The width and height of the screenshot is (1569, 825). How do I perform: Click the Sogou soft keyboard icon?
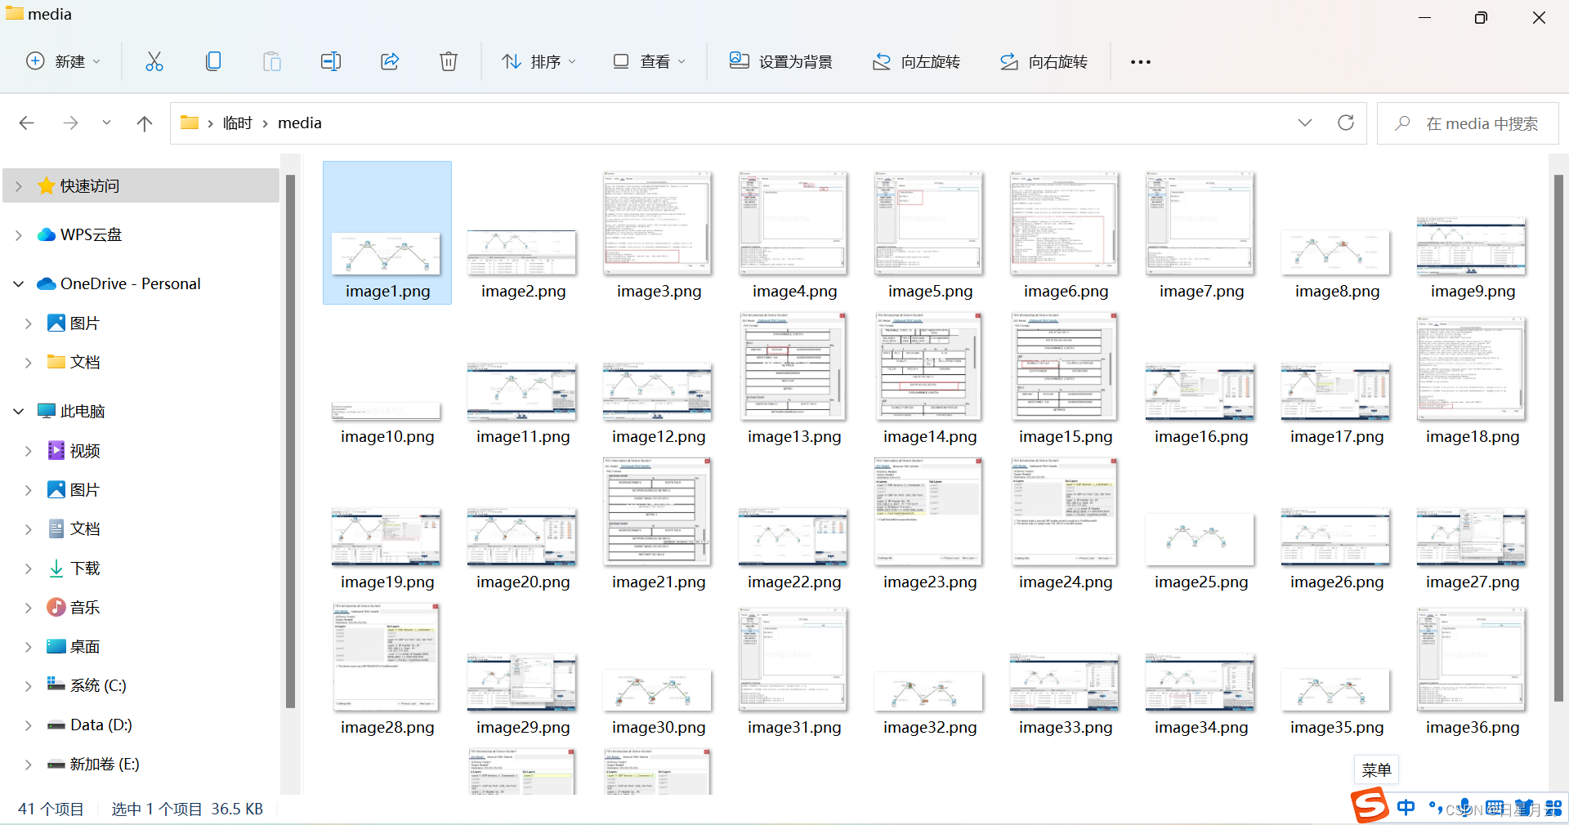(x=1495, y=808)
